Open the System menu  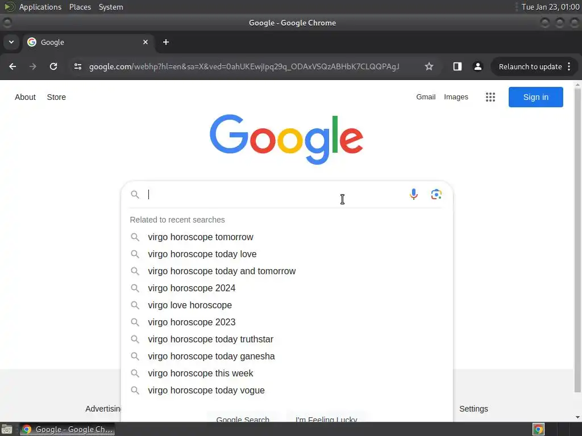[x=111, y=7]
